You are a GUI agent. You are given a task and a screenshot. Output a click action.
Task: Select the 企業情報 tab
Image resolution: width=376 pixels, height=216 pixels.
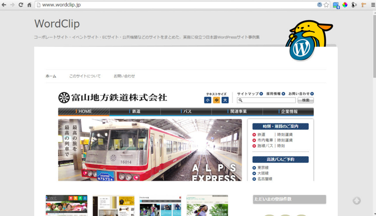pos(288,112)
